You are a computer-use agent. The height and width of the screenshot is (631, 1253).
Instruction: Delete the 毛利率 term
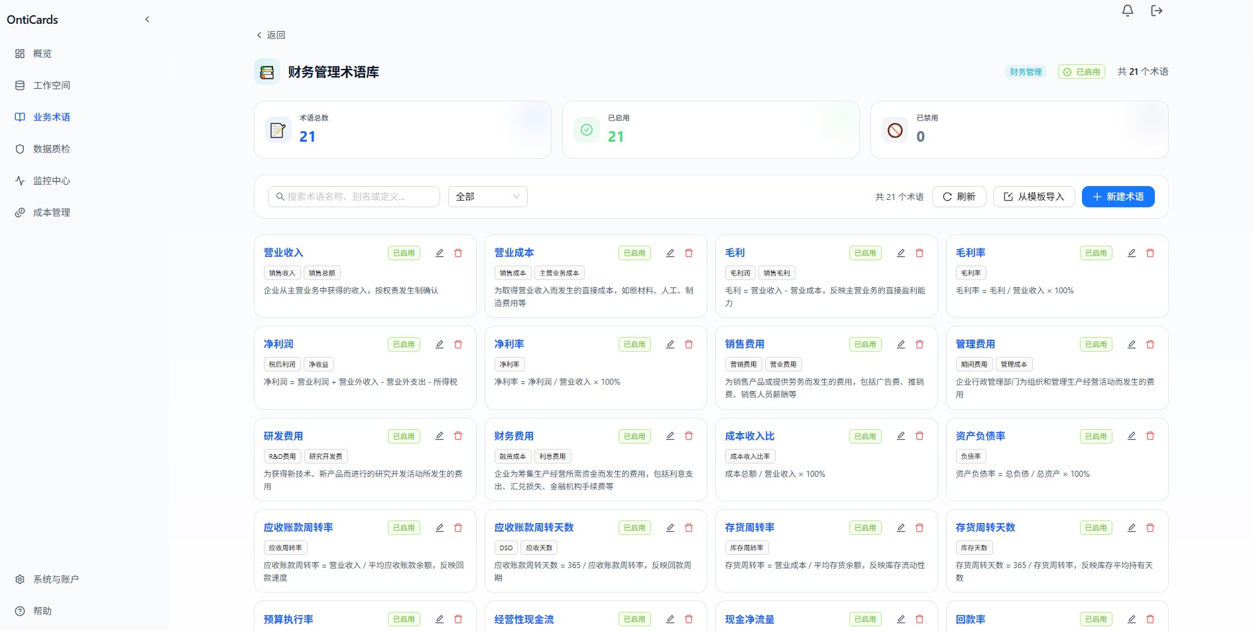point(1150,253)
